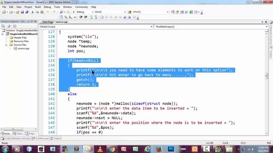The height and width of the screenshot is (153, 273).
Task: Open the Toolbox wrench icon
Action: [x=186, y=12]
